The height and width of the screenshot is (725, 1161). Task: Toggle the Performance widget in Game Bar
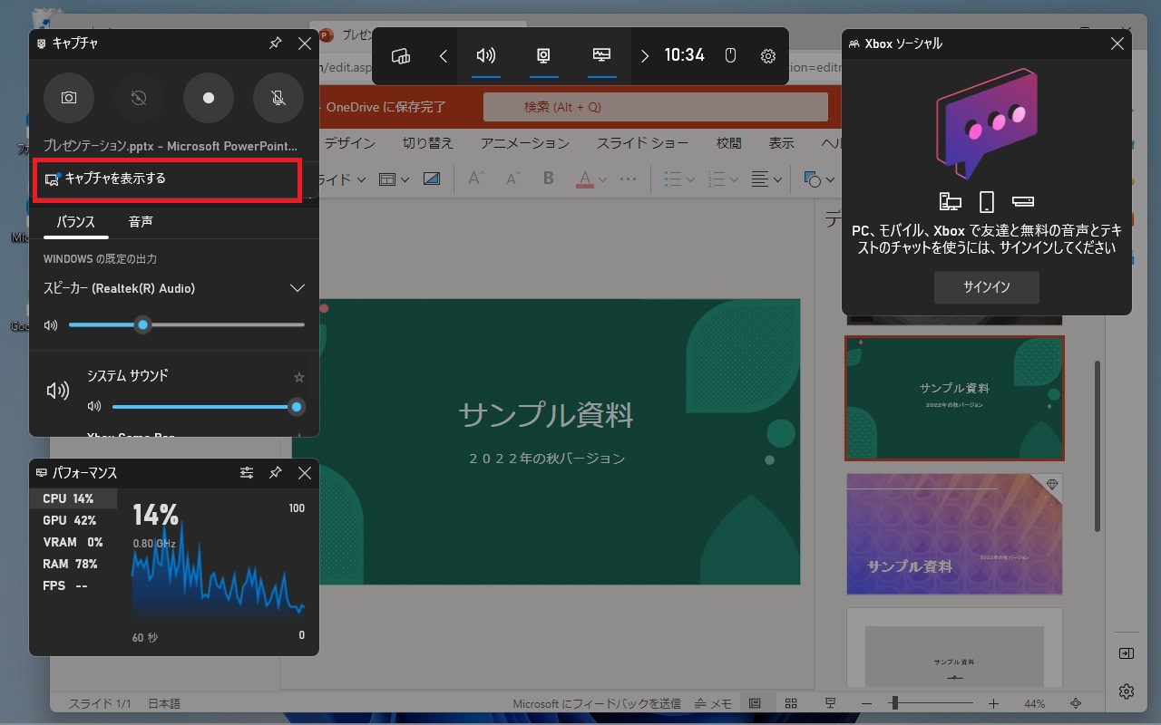coord(601,56)
